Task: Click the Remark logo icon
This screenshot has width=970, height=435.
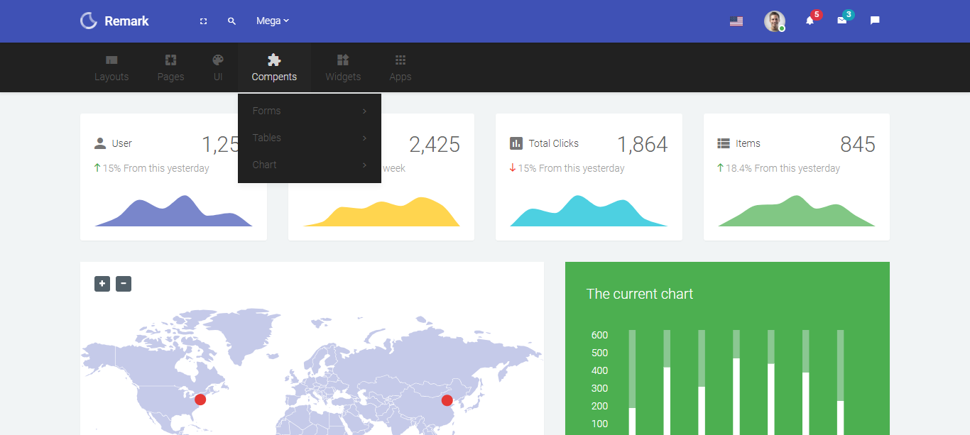Action: [89, 21]
